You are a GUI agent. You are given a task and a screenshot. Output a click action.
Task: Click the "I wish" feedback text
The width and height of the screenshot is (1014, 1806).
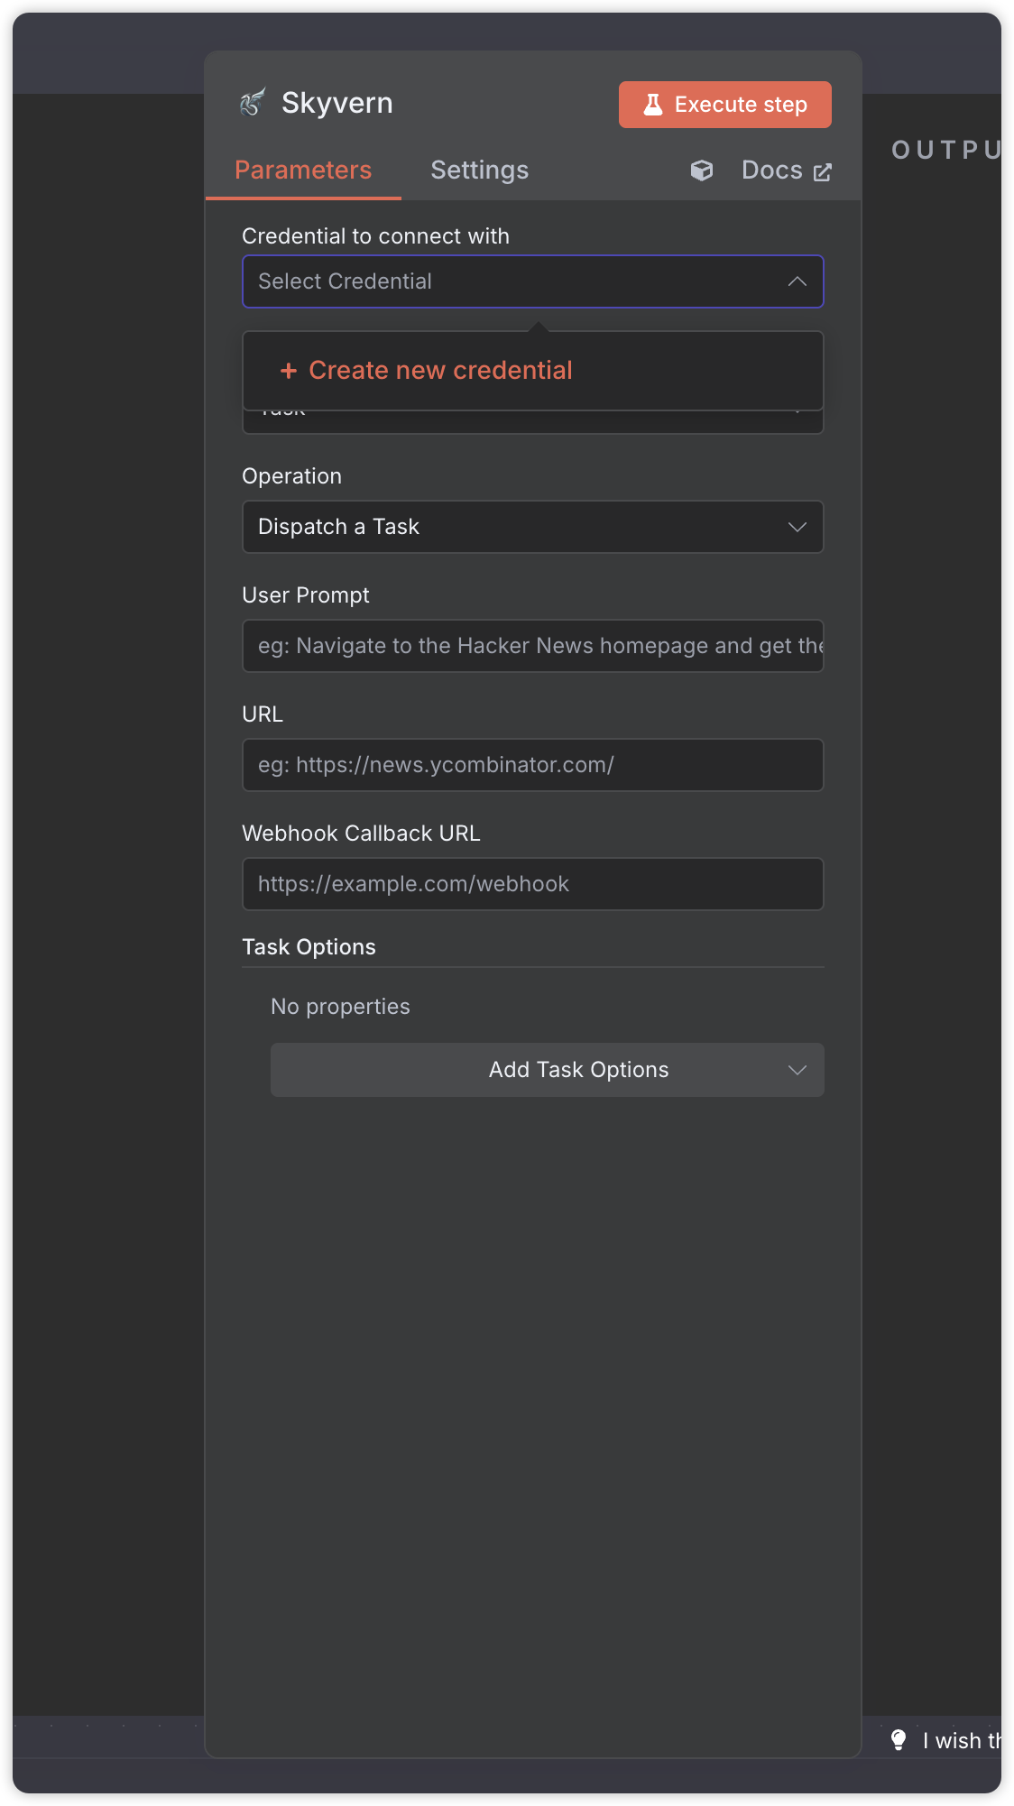(960, 1741)
